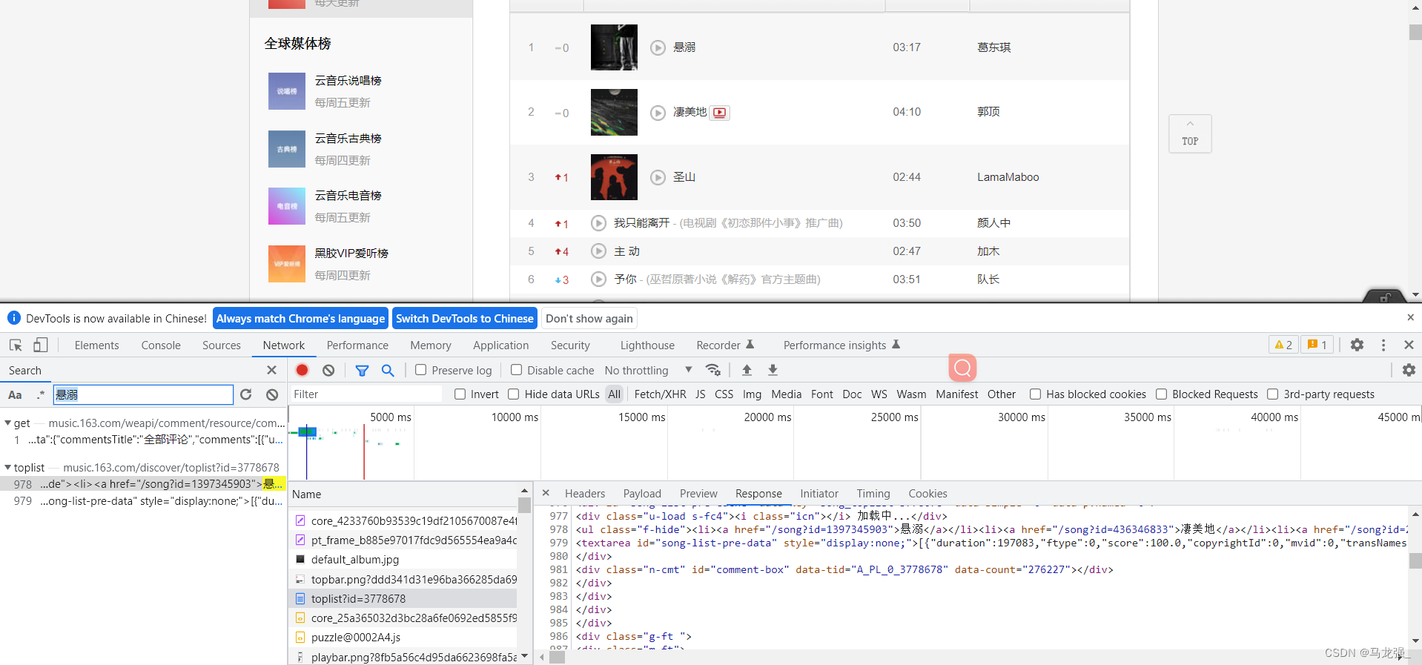This screenshot has width=1422, height=665.
Task: Click the warnings count badge showing 2
Action: (1283, 345)
